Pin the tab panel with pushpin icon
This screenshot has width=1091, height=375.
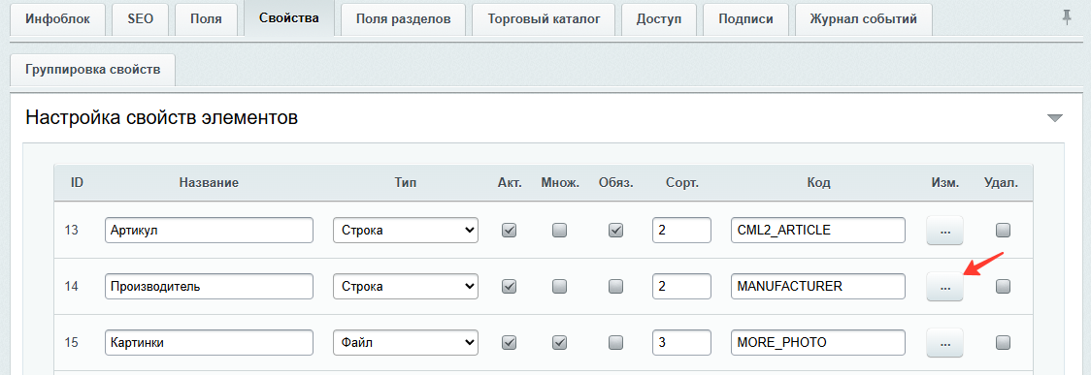click(1067, 18)
